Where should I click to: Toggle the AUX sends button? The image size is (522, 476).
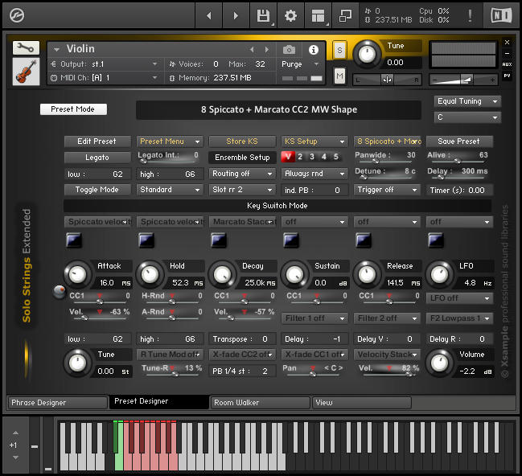pos(507,64)
